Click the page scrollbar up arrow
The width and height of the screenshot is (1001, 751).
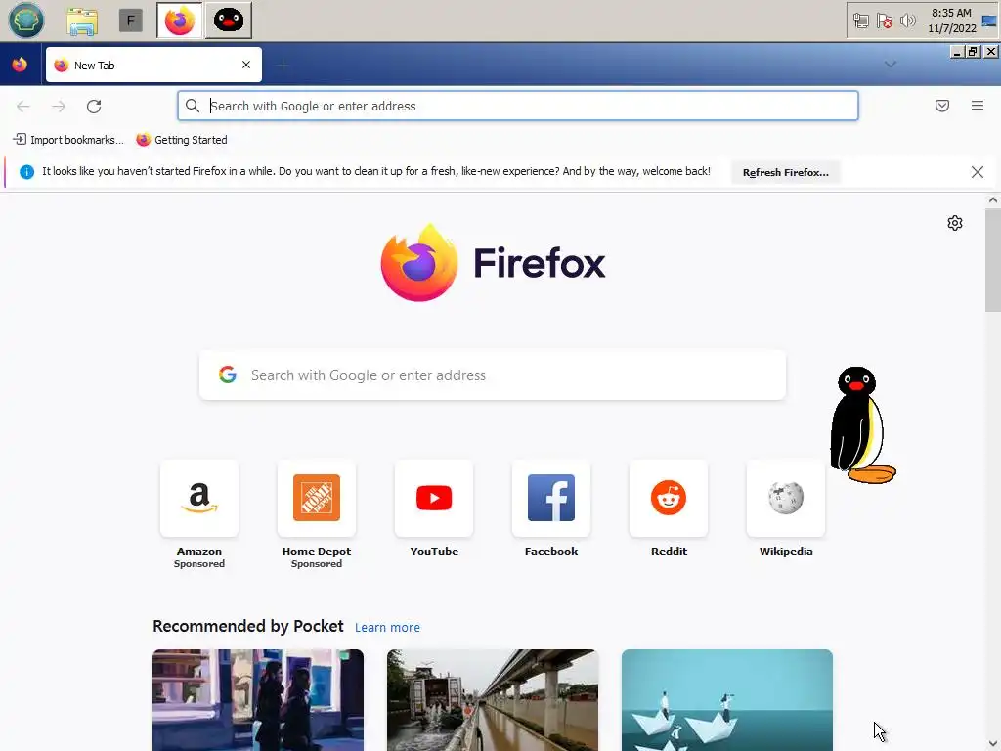(x=993, y=199)
